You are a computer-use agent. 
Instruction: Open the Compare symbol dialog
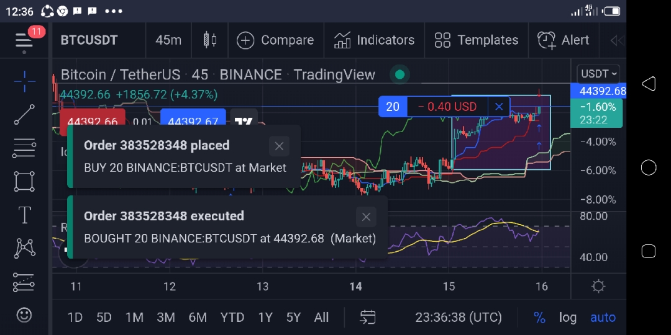(x=275, y=40)
